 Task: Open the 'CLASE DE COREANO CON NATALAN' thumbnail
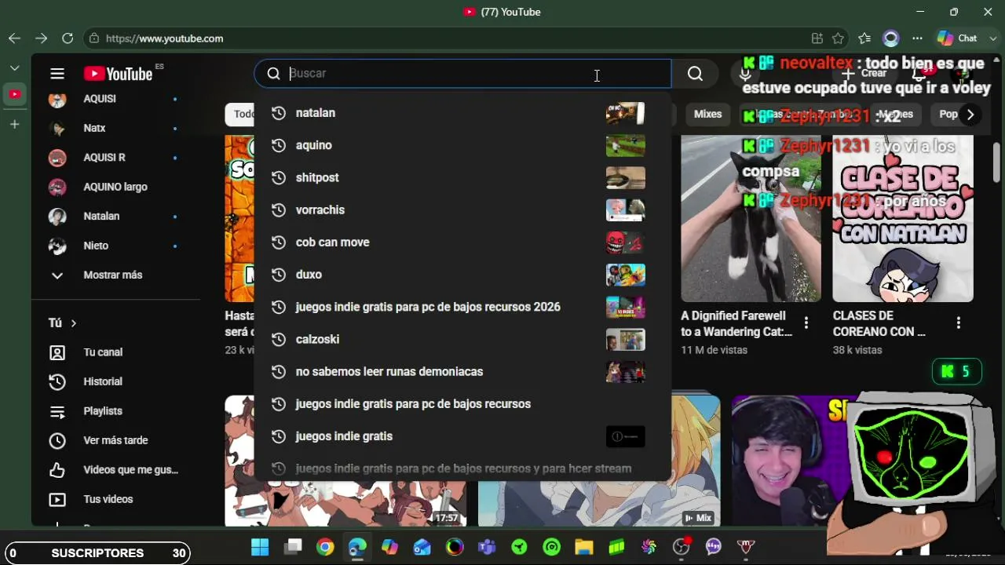tap(903, 219)
